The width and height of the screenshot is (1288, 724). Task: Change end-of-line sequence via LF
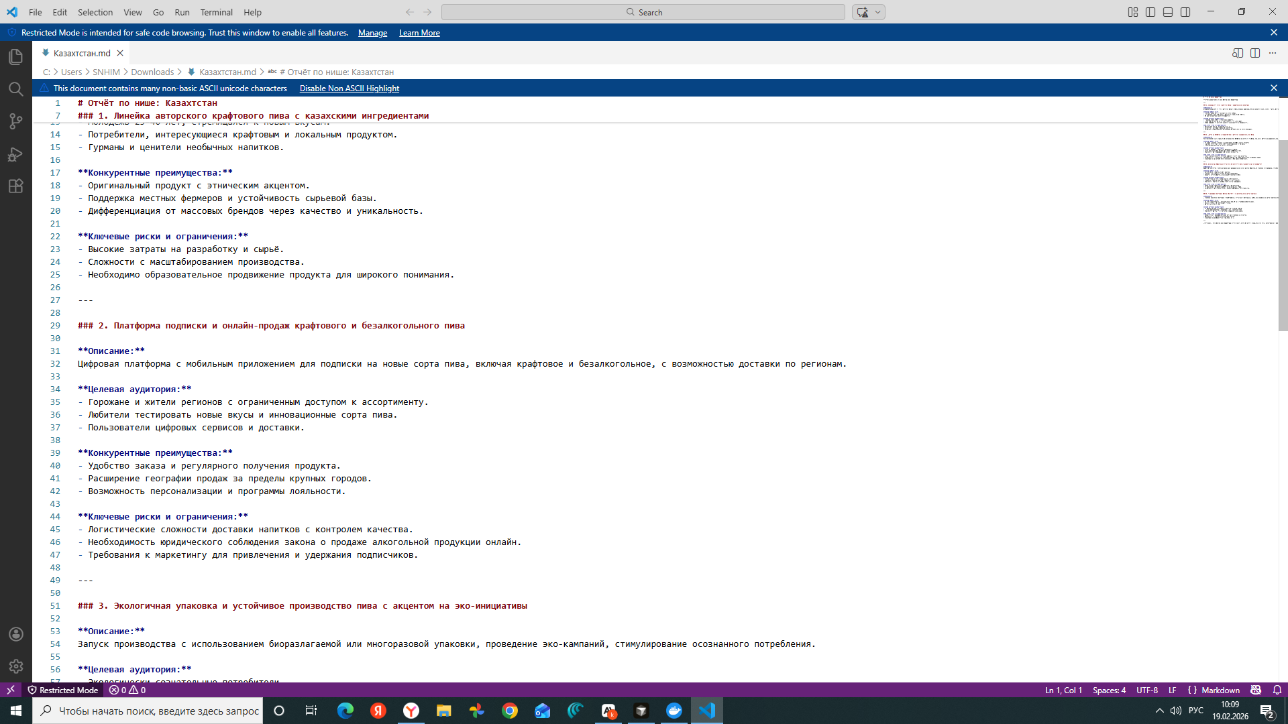(1172, 690)
